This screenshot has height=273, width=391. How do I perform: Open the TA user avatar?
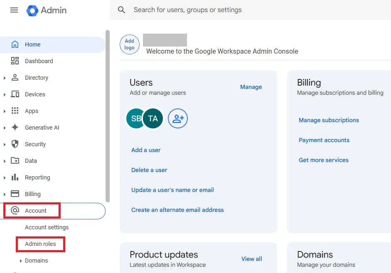[153, 118]
